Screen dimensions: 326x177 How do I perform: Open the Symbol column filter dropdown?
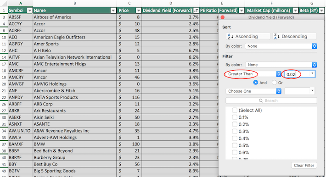(30, 11)
